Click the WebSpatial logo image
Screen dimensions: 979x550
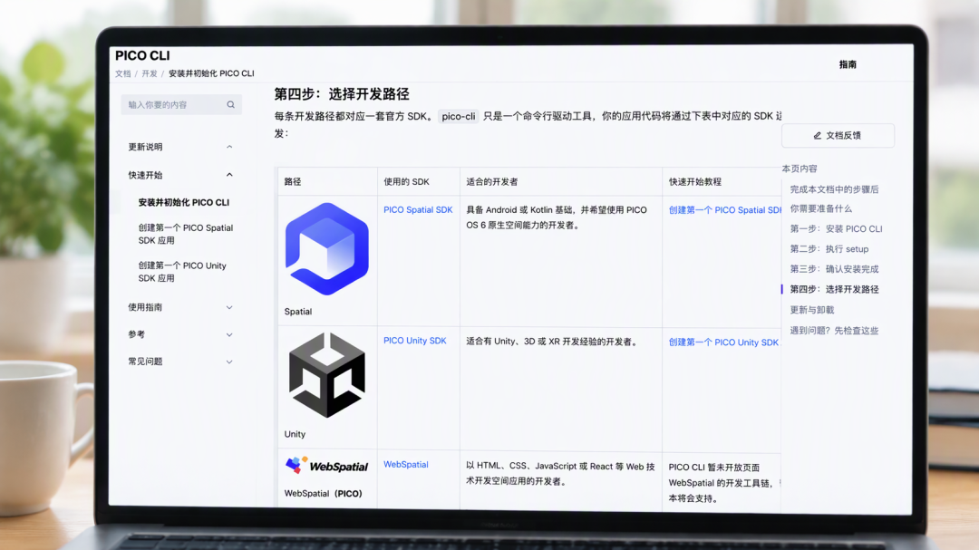coord(326,466)
